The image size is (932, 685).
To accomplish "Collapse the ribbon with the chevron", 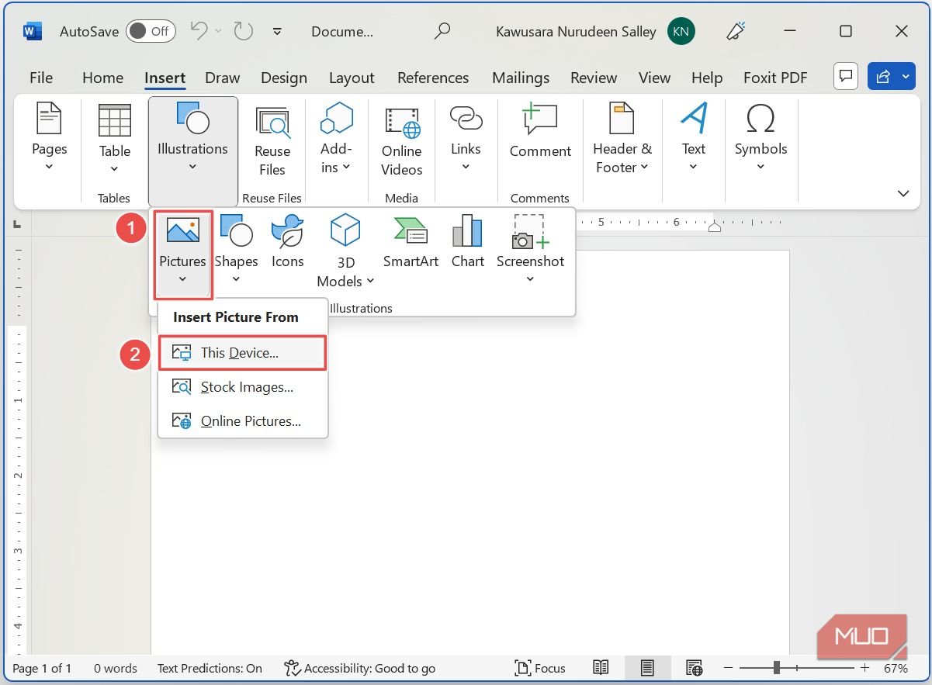I will [903, 193].
